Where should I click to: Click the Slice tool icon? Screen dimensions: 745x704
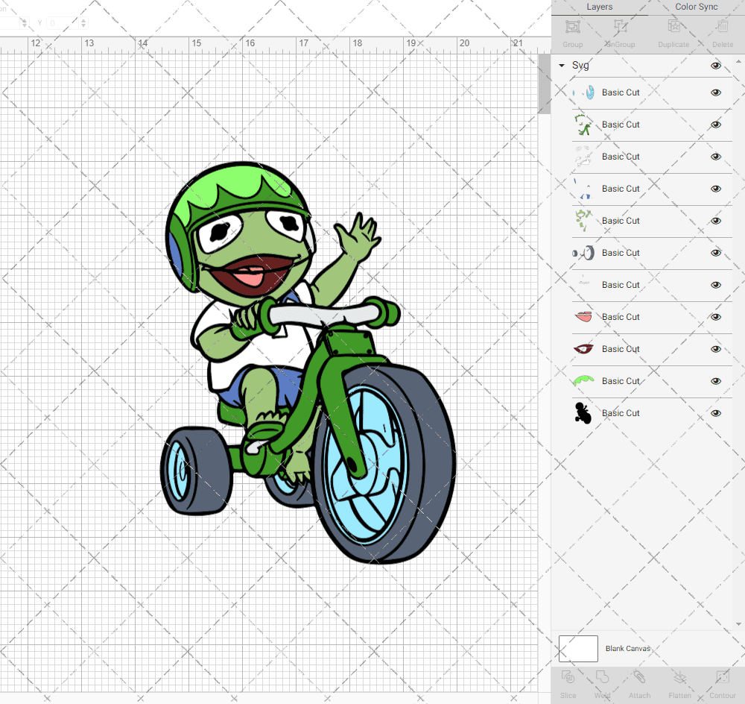[568, 677]
